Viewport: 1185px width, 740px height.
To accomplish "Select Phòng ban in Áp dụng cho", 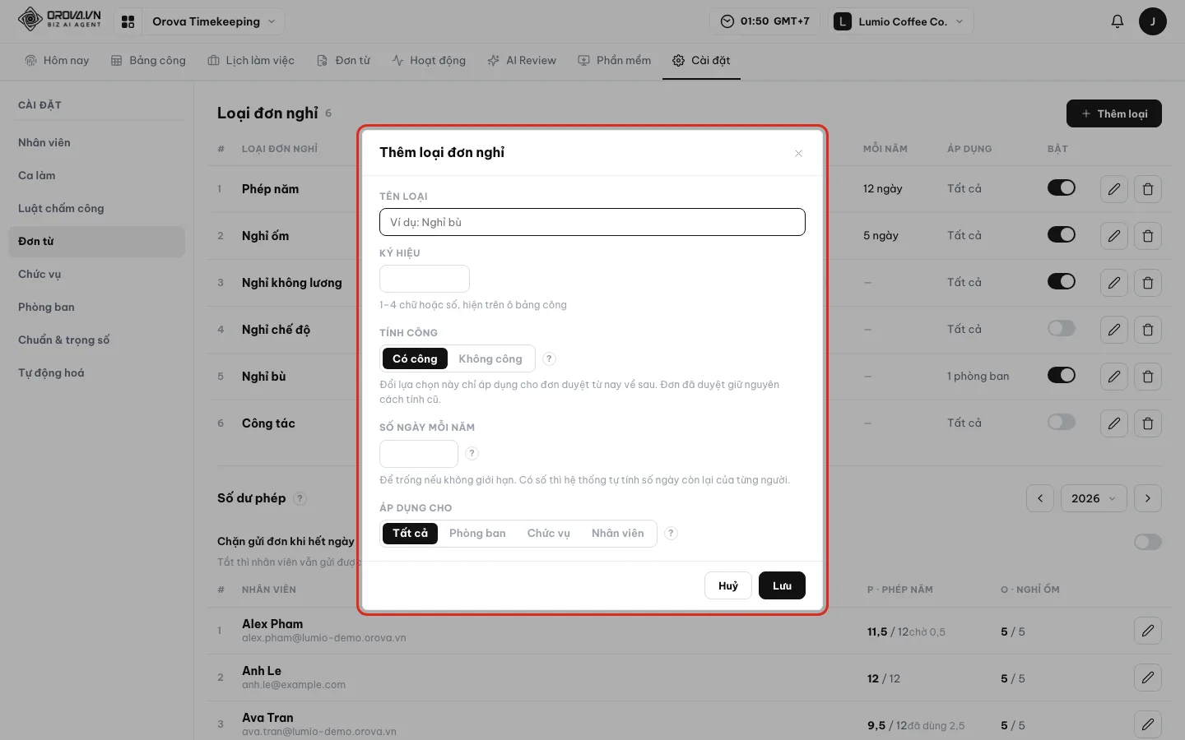I will tap(477, 534).
